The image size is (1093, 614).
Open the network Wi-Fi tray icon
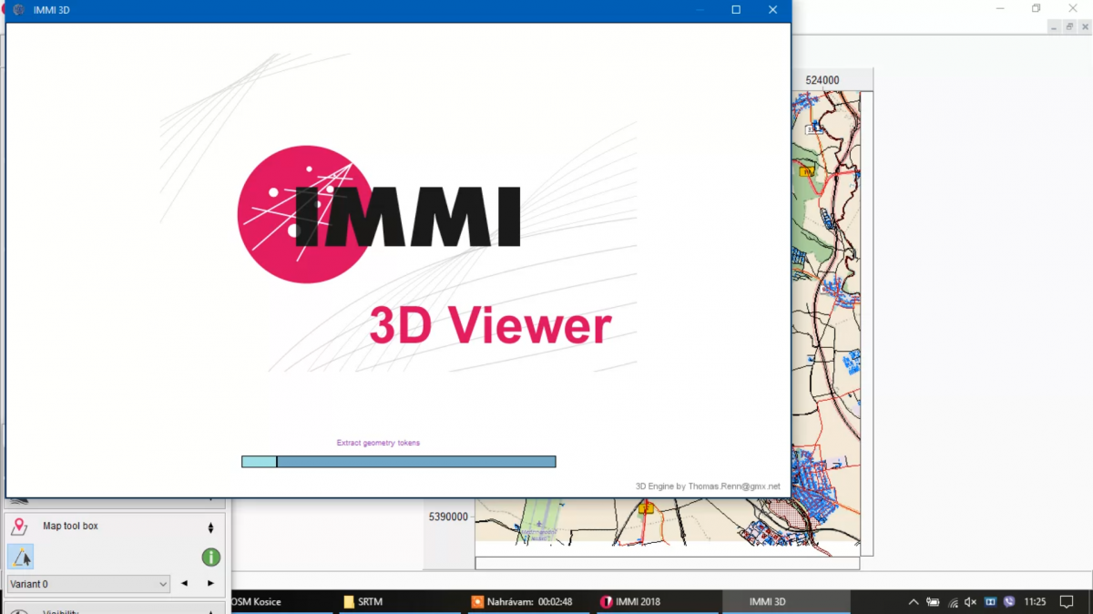pos(953,602)
